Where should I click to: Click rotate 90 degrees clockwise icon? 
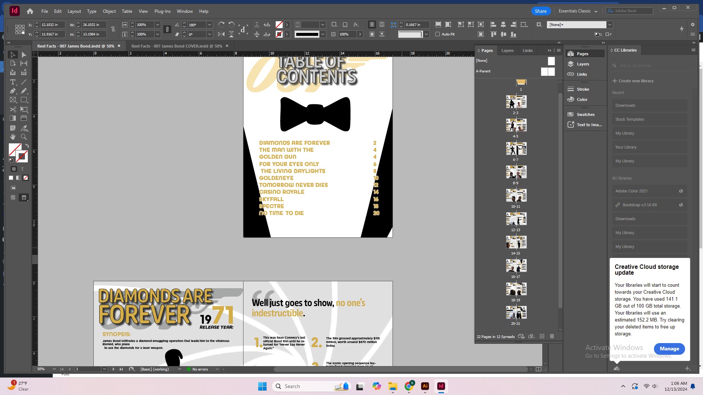click(x=222, y=25)
